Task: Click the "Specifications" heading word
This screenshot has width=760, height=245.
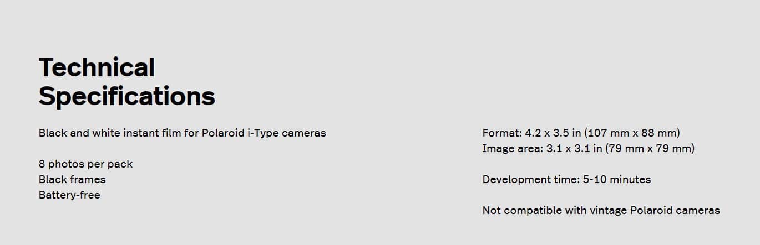Action: 126,96
